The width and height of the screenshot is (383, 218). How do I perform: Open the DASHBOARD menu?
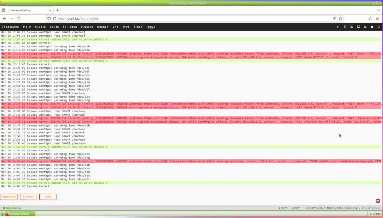[10, 27]
